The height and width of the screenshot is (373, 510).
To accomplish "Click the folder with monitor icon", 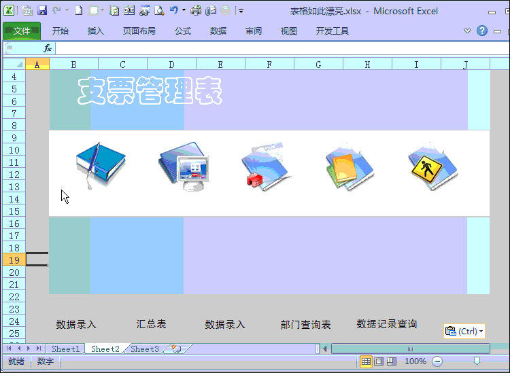I will point(184,166).
